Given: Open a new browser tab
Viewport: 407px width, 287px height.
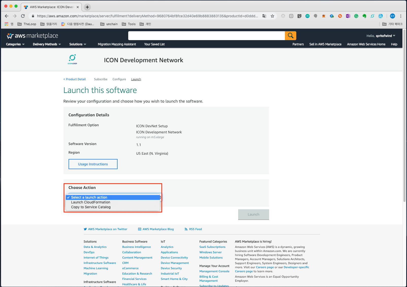Looking at the screenshot, I should [x=87, y=7].
